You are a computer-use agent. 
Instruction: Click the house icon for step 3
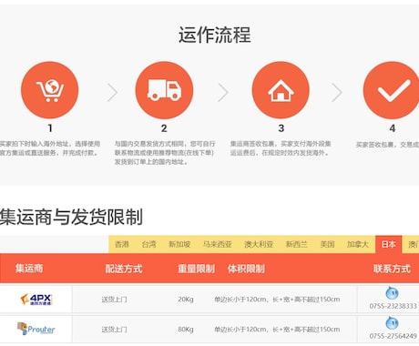[x=281, y=90]
